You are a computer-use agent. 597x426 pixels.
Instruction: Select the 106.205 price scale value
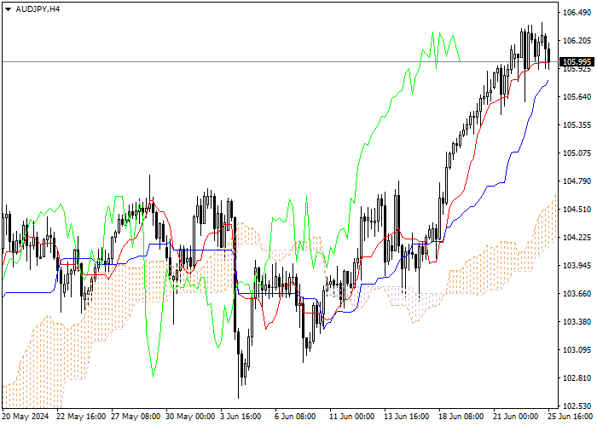click(x=577, y=41)
